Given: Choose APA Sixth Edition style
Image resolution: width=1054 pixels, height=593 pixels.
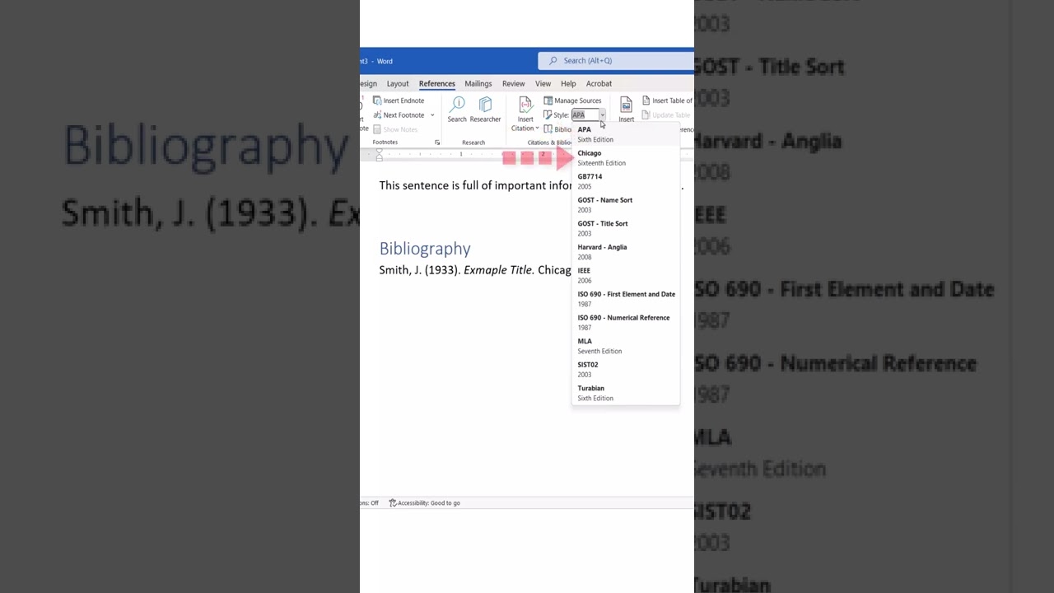Looking at the screenshot, I should (x=626, y=134).
